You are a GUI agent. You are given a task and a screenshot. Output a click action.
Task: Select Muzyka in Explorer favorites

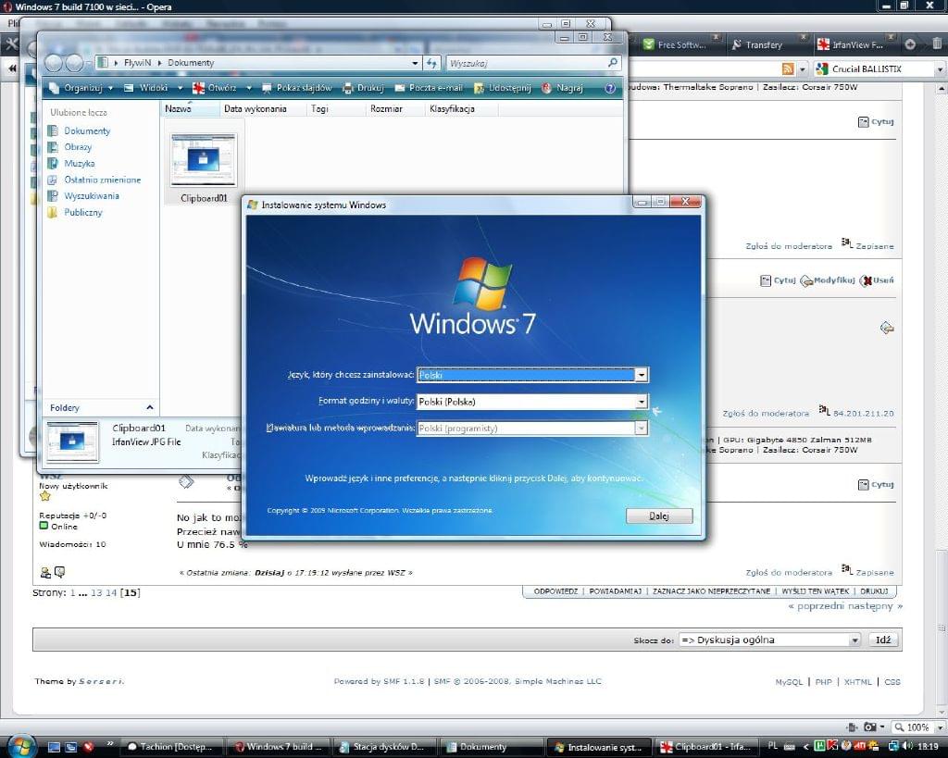click(x=80, y=163)
